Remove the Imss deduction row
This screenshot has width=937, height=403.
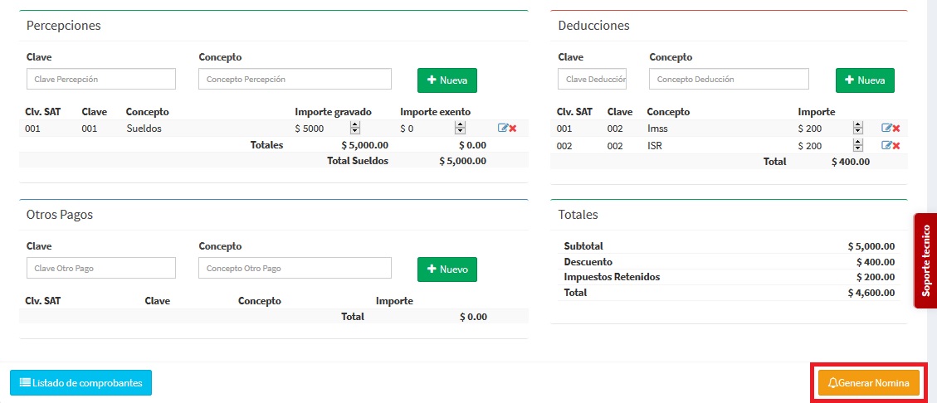(x=896, y=129)
